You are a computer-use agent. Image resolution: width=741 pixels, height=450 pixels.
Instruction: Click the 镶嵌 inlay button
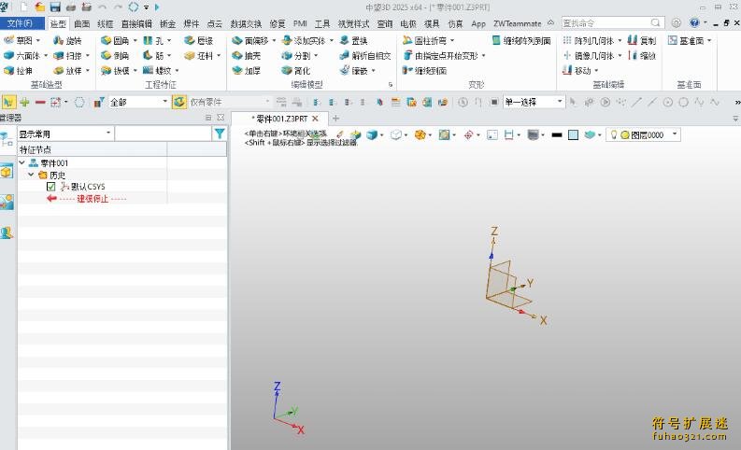353,71
